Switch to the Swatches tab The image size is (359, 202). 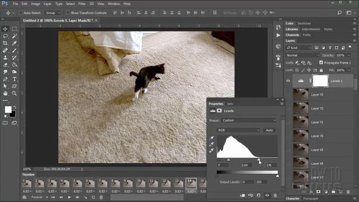304,24
